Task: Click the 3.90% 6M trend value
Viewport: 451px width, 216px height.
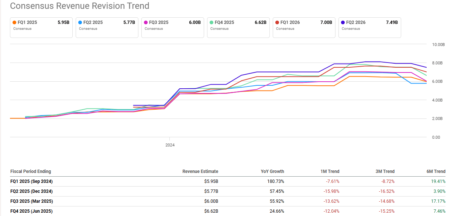Action: tap(440, 191)
